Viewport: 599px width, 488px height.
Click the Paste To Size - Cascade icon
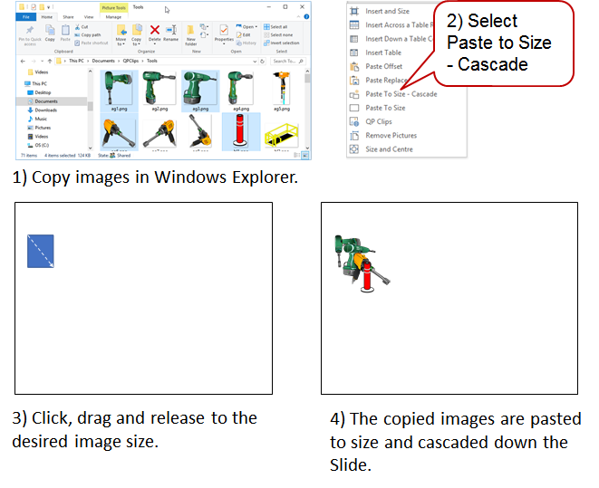pos(353,94)
